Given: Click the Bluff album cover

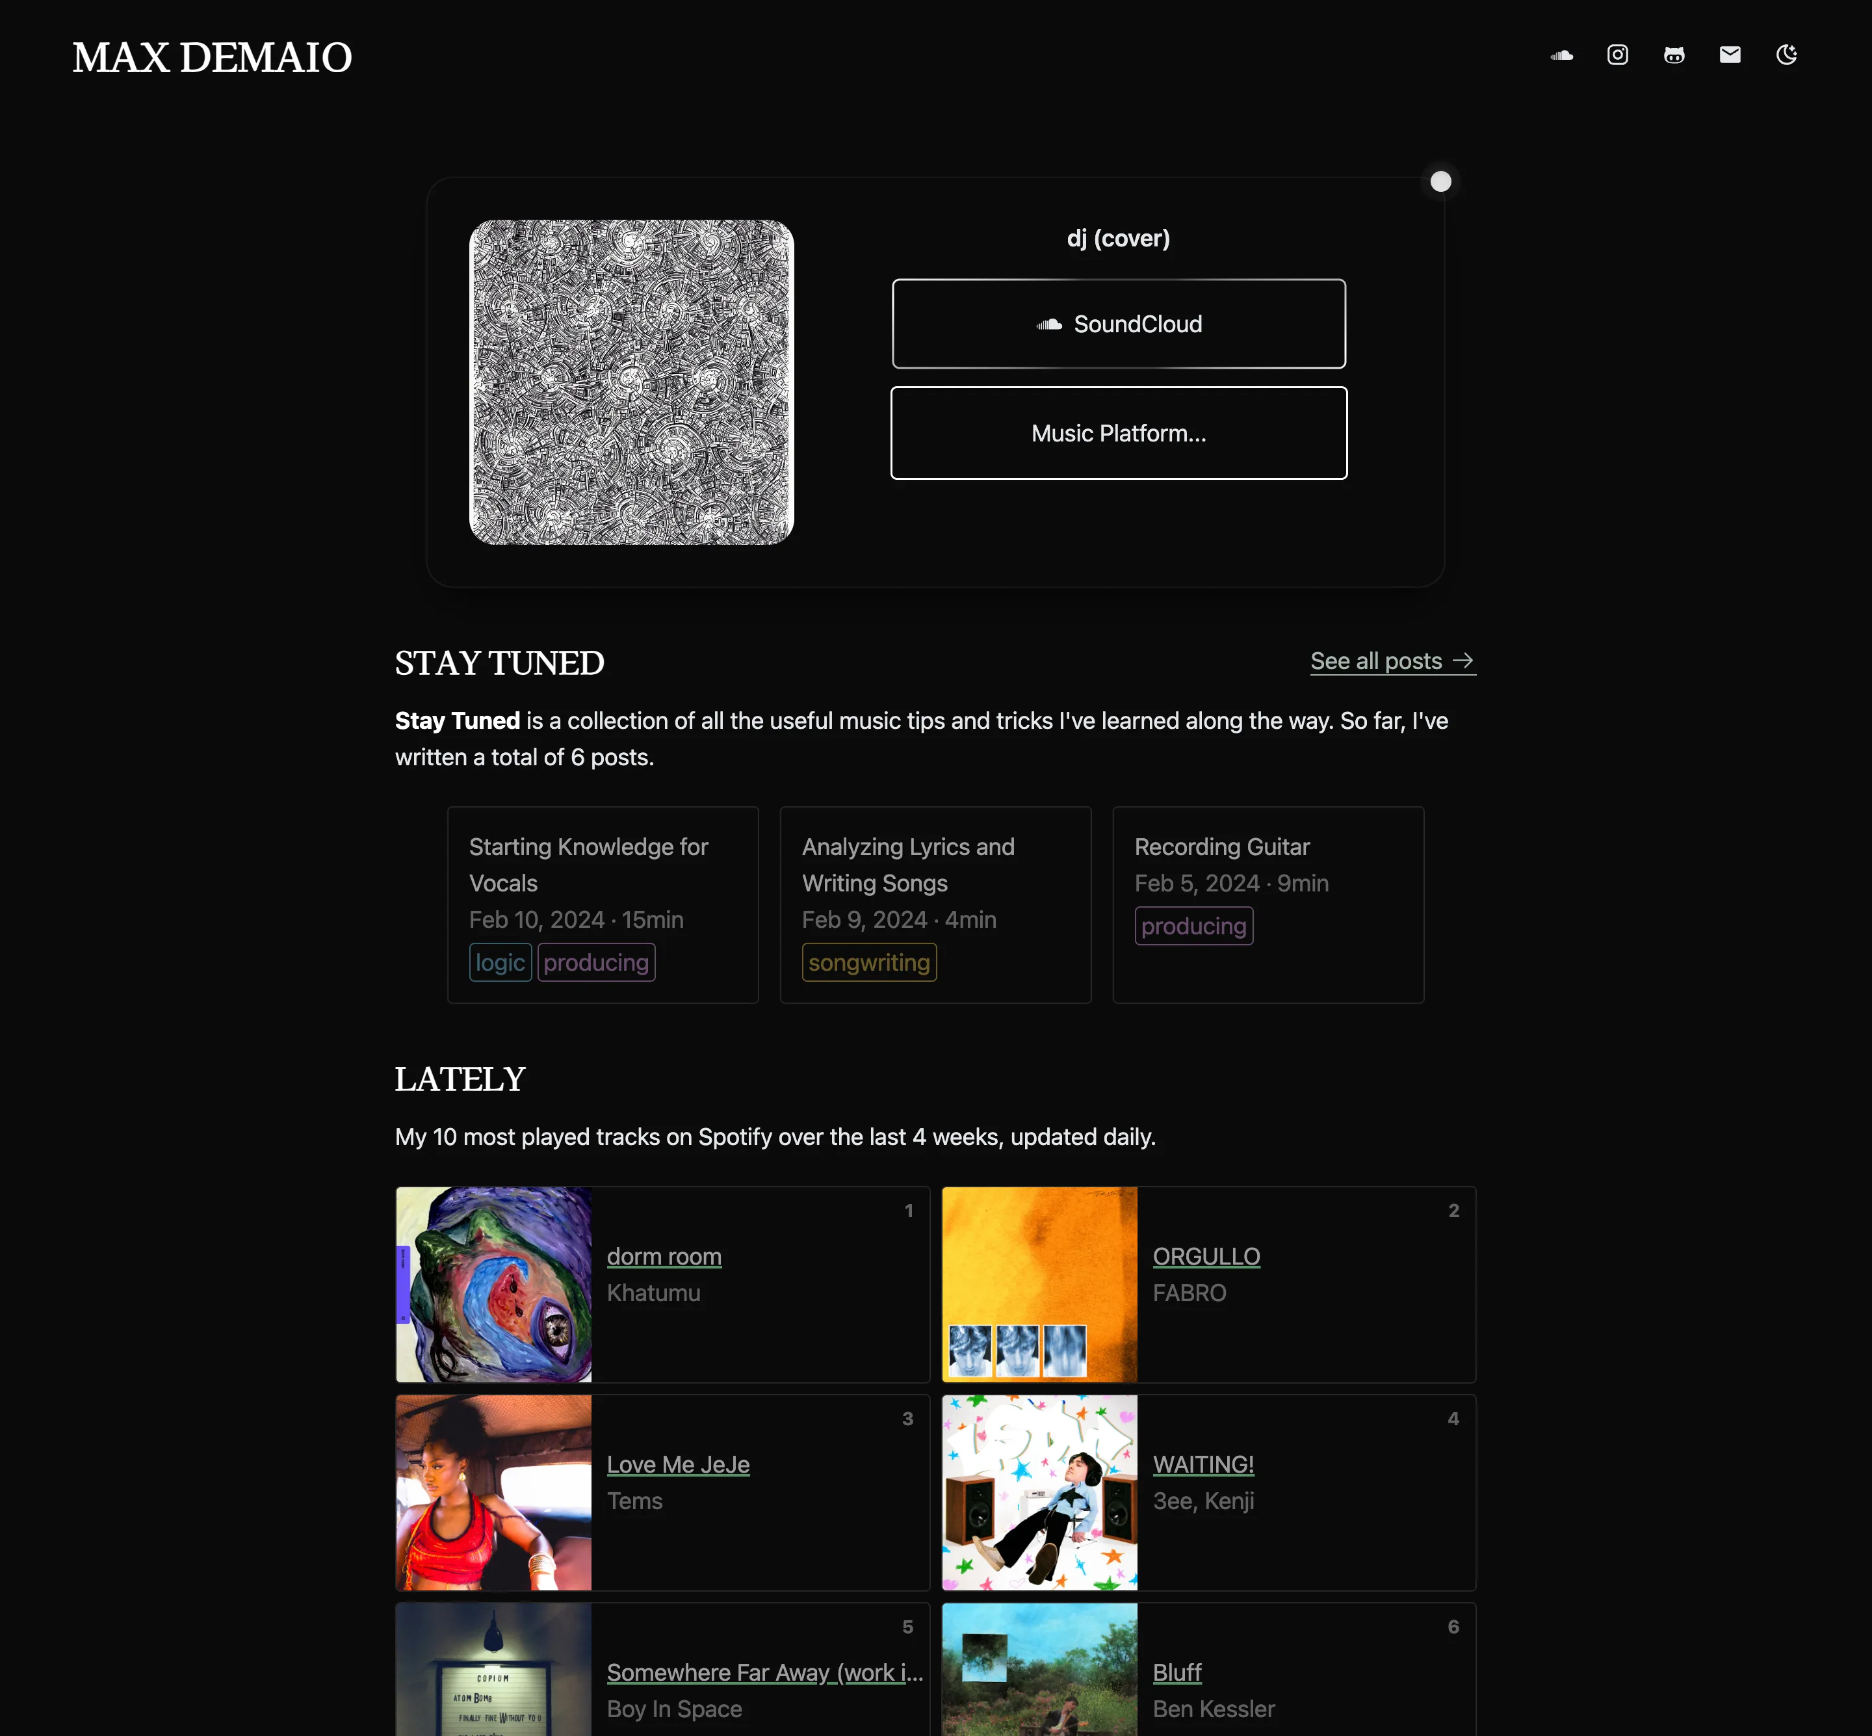Looking at the screenshot, I should click(x=1040, y=1669).
